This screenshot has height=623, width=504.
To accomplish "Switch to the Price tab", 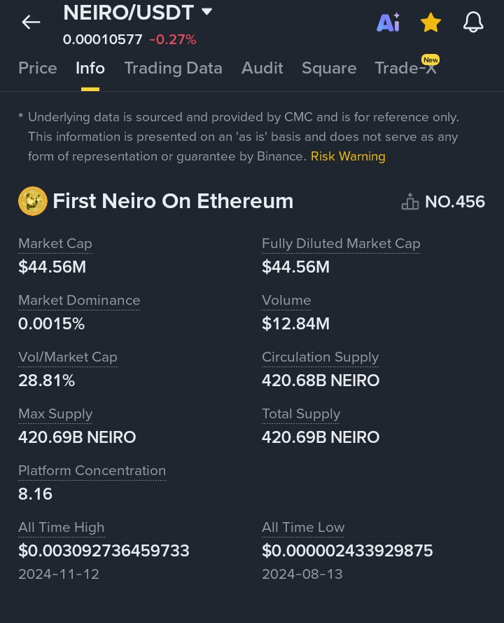I will tap(38, 68).
